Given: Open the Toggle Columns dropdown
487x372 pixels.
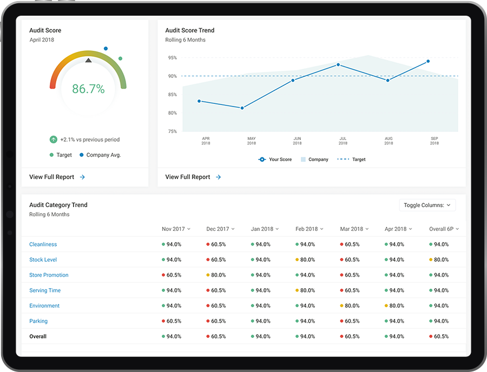Looking at the screenshot, I should pyautogui.click(x=427, y=205).
